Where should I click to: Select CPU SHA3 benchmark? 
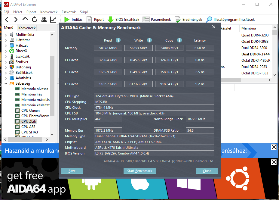(29, 132)
